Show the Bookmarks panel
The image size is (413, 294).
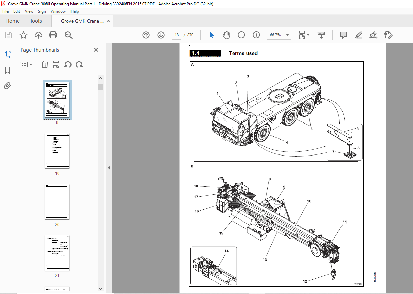click(7, 70)
